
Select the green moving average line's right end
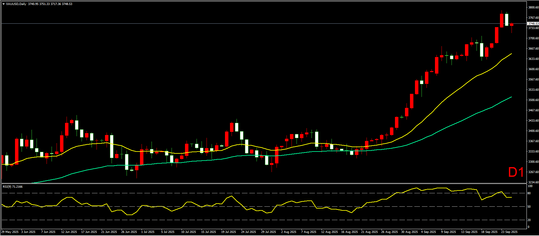(511, 97)
